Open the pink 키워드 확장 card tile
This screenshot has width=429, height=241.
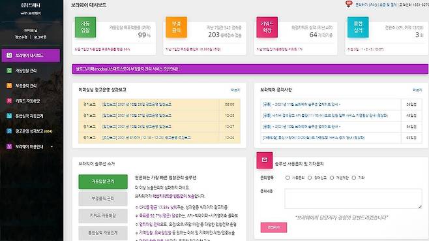(267, 27)
